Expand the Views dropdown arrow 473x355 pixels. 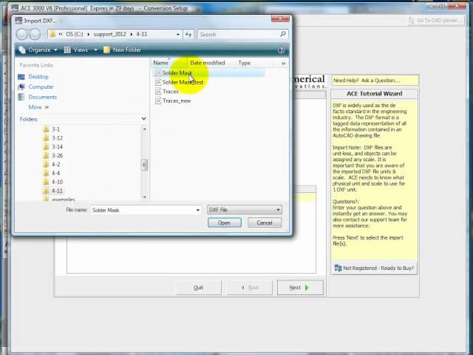click(x=95, y=50)
